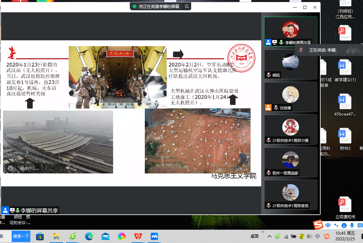Open the 附件2 Word document on desktop
The height and width of the screenshot is (243, 363).
coord(345,139)
